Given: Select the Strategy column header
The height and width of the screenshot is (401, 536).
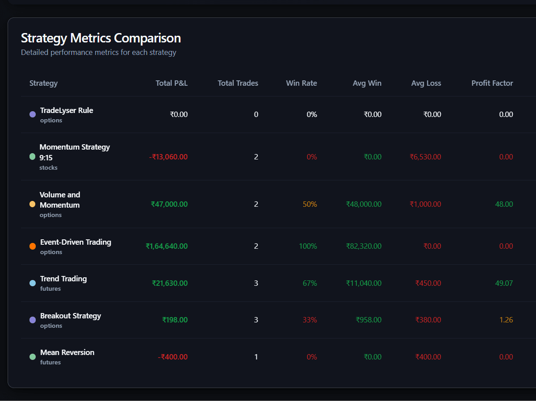Looking at the screenshot, I should [x=43, y=83].
